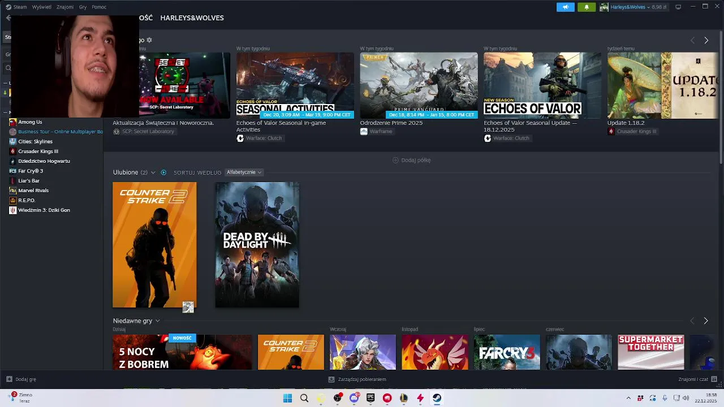Open the Zimno weather widget
Image resolution: width=724 pixels, height=407 pixels.
point(21,398)
